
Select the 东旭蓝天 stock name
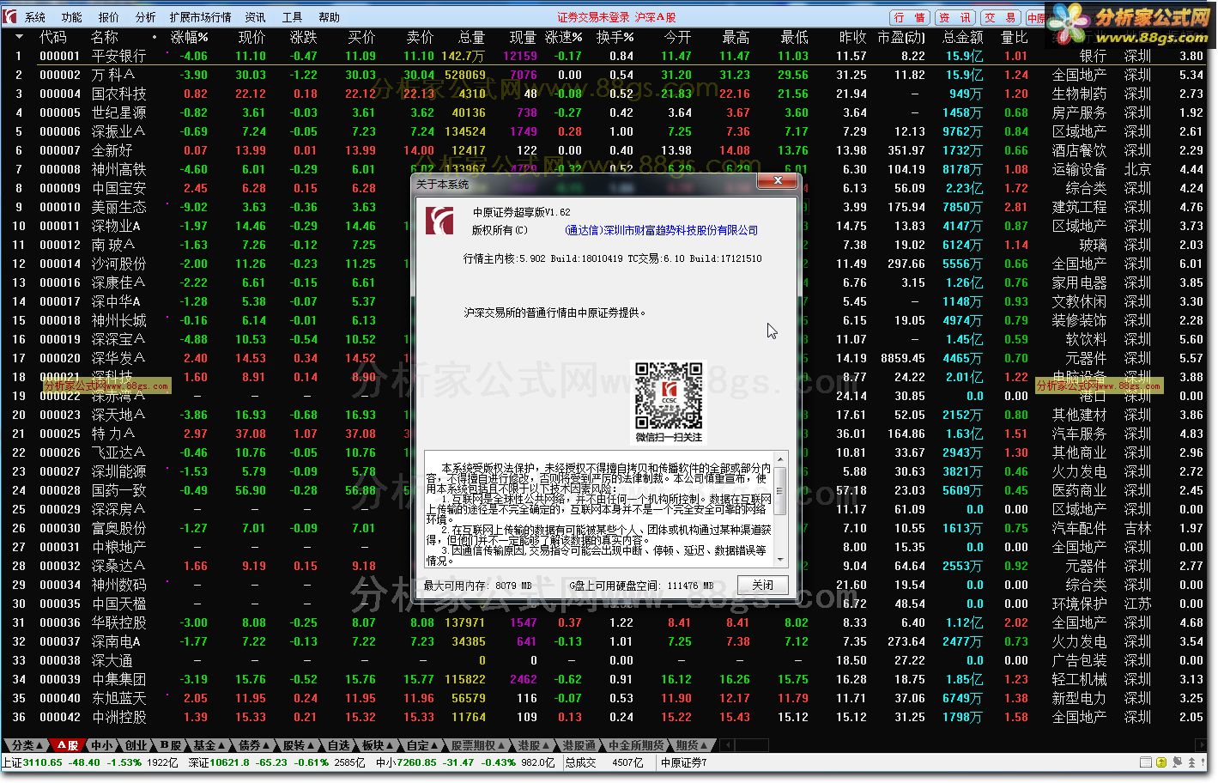[118, 698]
